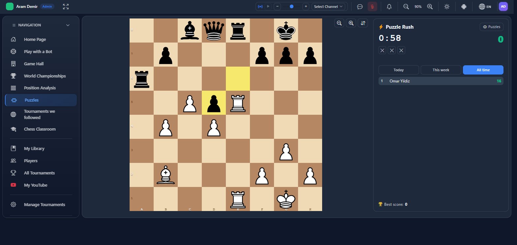Image resolution: width=517 pixels, height=245 pixels.
Task: Open Play with a Bot
Action: pyautogui.click(x=41, y=52)
